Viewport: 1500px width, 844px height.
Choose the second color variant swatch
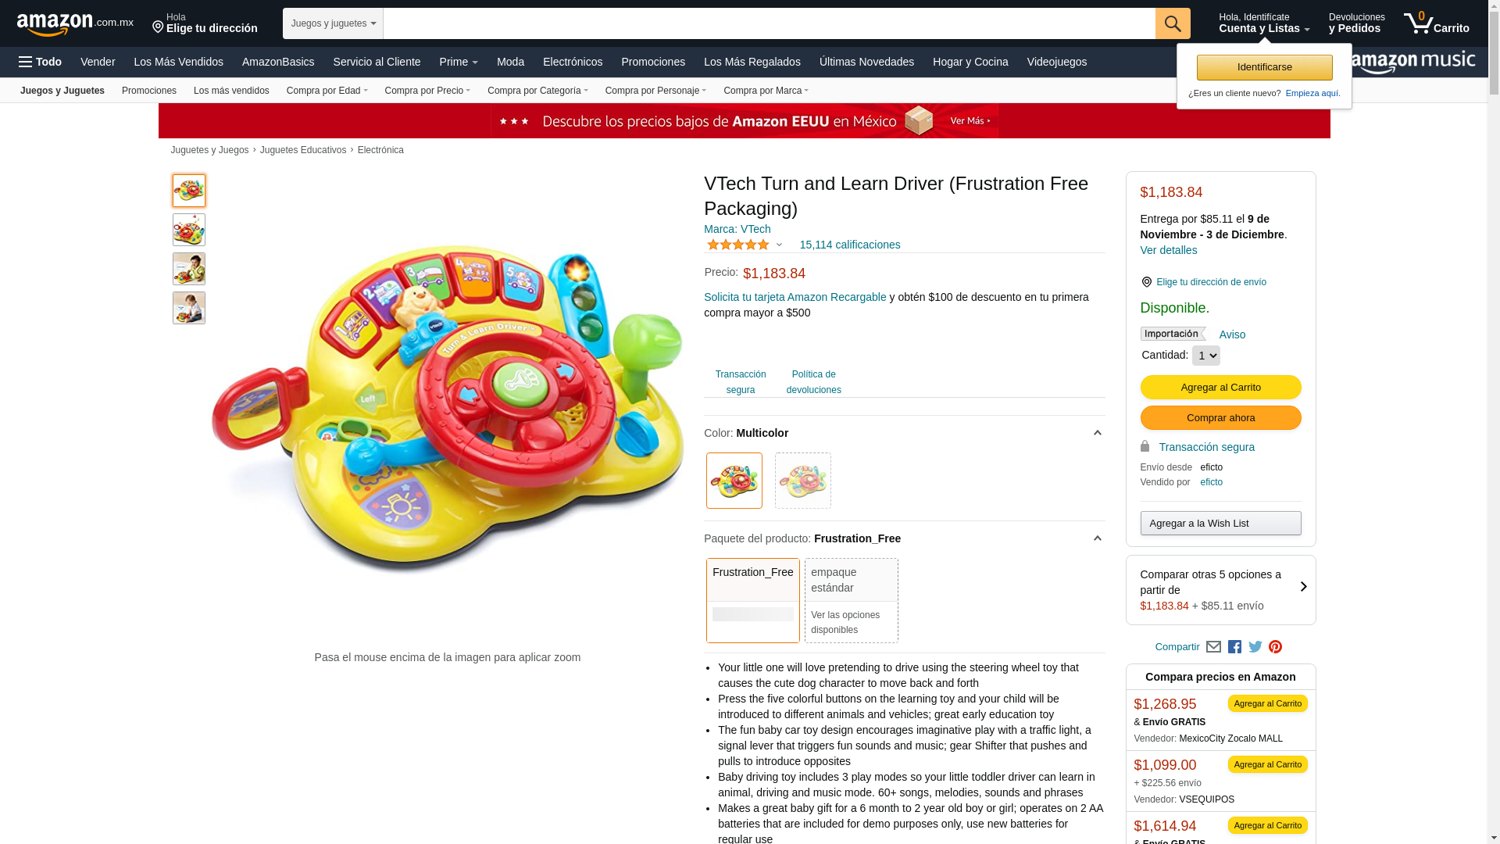tap(802, 481)
